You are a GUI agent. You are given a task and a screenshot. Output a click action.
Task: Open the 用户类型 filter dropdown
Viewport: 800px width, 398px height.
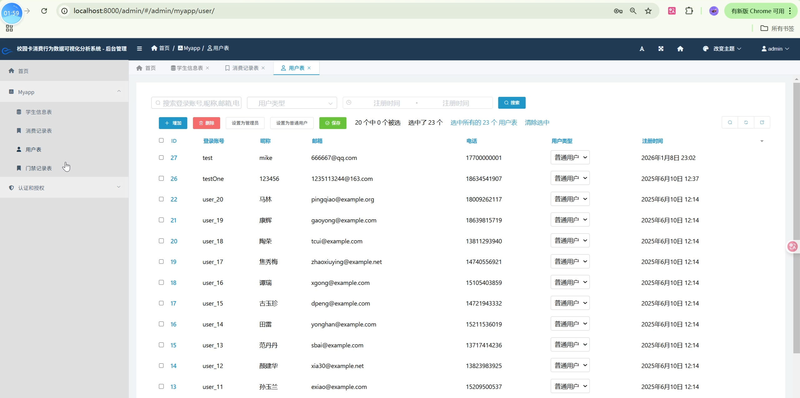pos(292,103)
